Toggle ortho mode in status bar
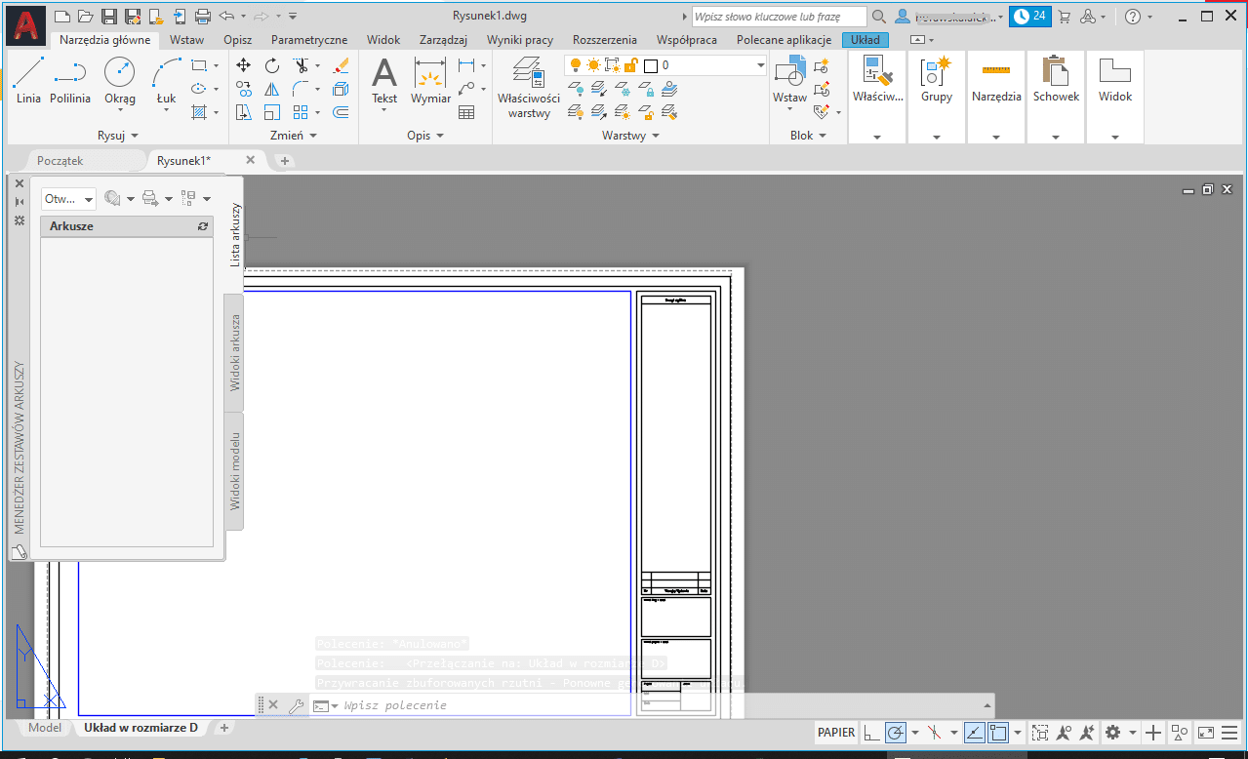Viewport: 1248px width, 759px height. pos(869,732)
